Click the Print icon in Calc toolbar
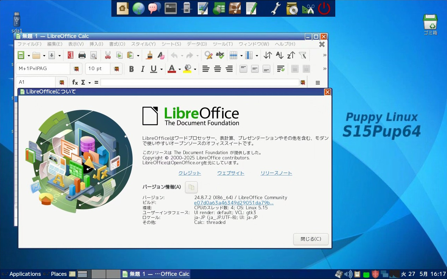447x279 pixels. (x=82, y=55)
